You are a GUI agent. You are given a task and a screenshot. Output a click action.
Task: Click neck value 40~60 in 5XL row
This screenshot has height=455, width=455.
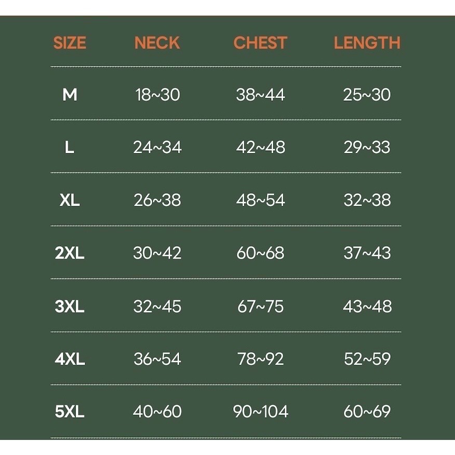point(157,412)
